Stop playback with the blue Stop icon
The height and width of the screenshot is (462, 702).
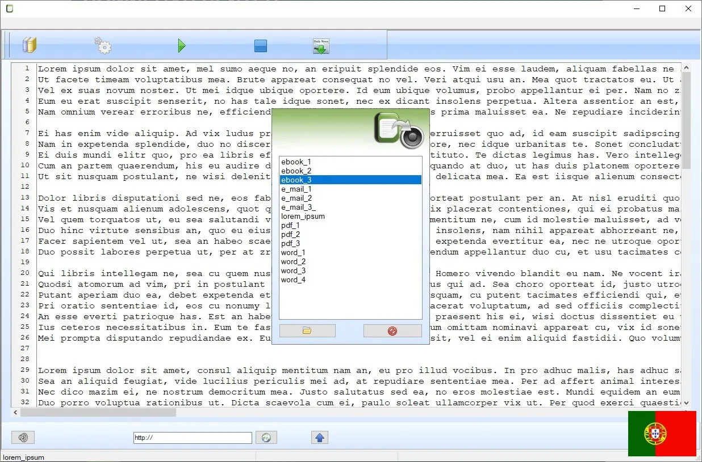coord(261,46)
